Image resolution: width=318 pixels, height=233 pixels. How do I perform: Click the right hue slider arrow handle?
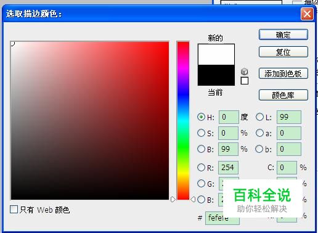(193, 199)
